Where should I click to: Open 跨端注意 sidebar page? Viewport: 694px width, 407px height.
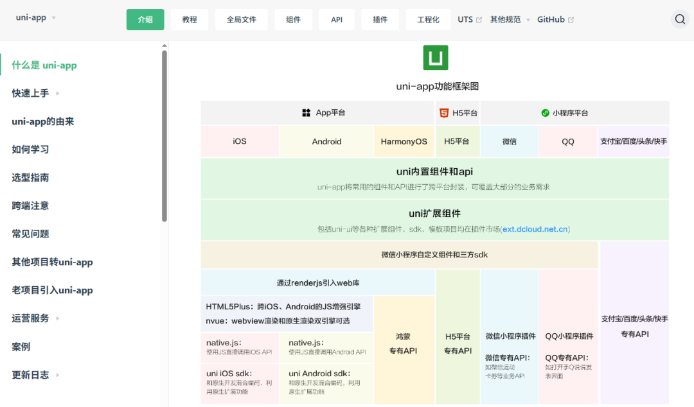(31, 205)
